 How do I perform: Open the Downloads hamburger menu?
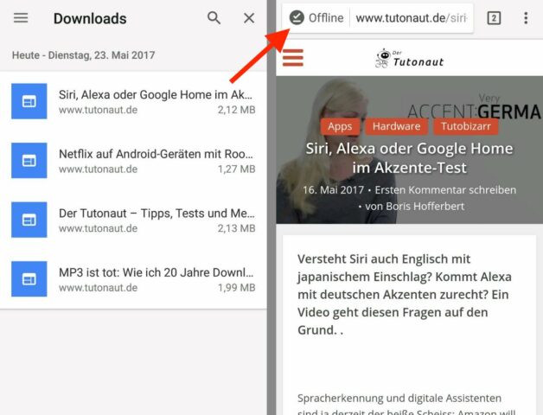21,18
